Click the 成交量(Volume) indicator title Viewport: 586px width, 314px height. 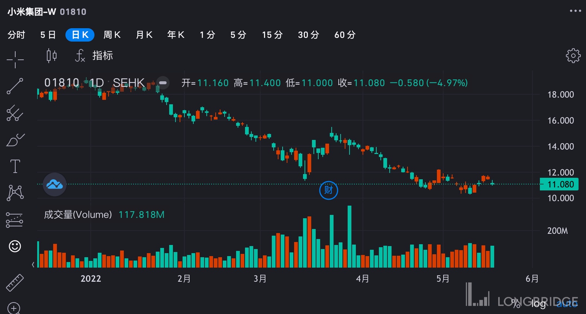point(78,215)
